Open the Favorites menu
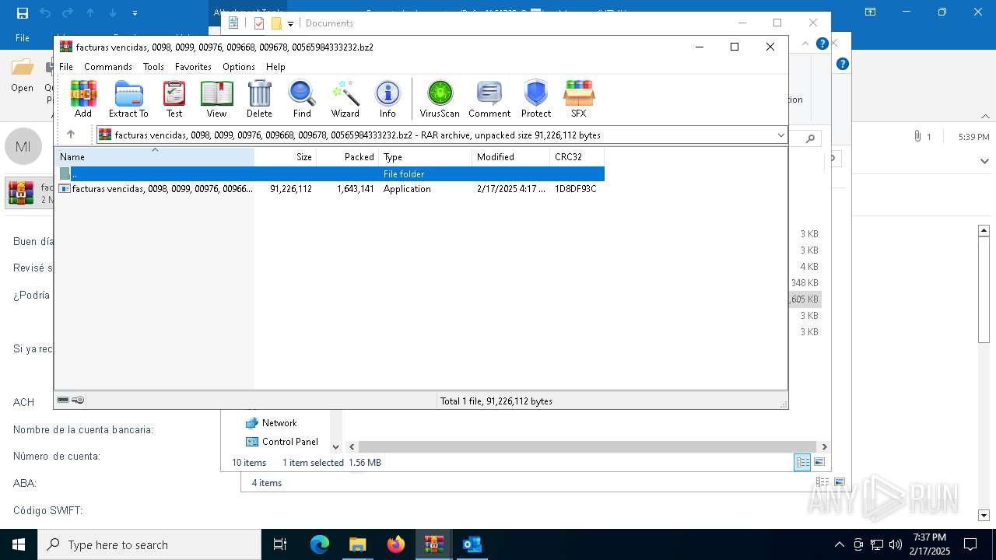The image size is (996, 560). (x=193, y=67)
